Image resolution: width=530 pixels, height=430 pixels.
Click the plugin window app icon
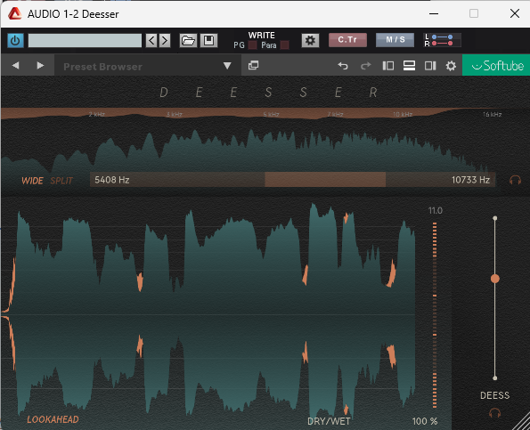coord(14,14)
